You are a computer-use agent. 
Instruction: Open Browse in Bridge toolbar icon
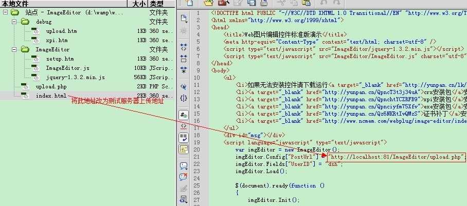(x=223, y=3)
